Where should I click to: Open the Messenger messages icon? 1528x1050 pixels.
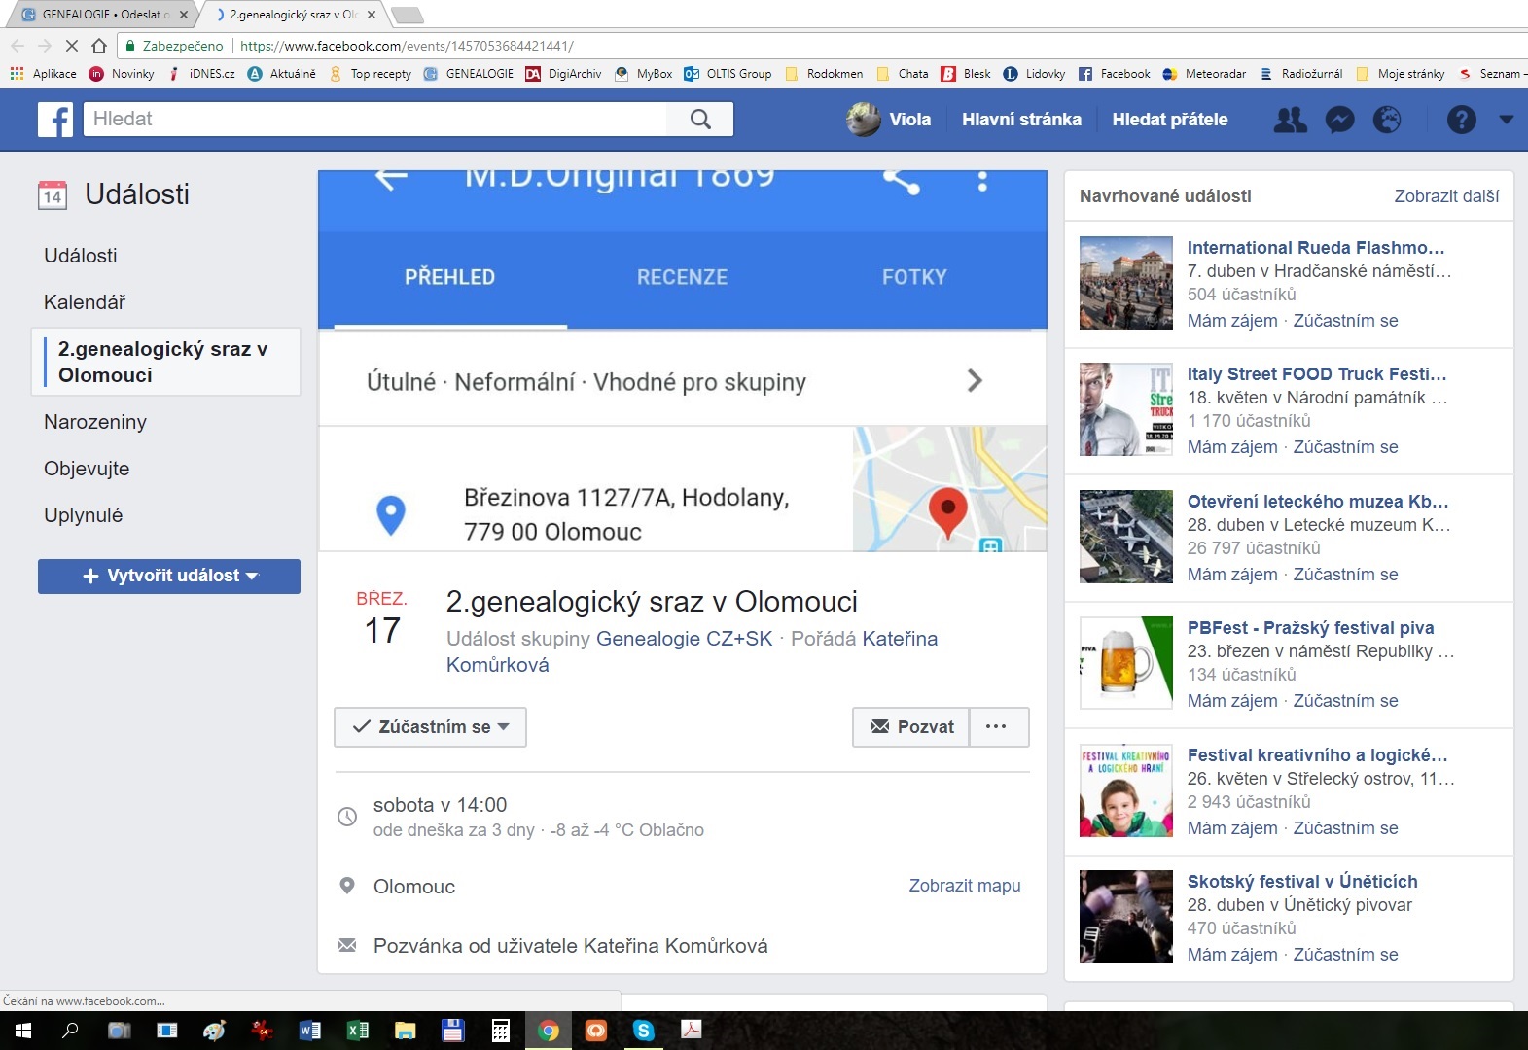click(x=1339, y=120)
